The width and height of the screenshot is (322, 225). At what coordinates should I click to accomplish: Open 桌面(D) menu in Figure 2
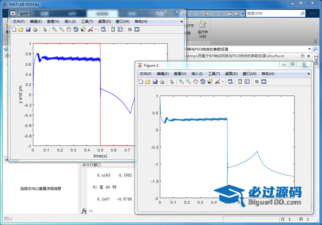(231, 74)
